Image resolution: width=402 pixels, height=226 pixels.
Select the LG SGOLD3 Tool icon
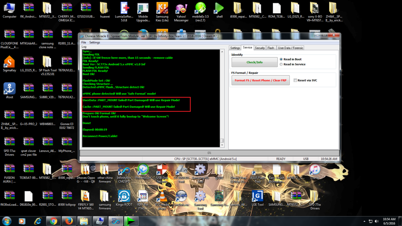coord(181,174)
